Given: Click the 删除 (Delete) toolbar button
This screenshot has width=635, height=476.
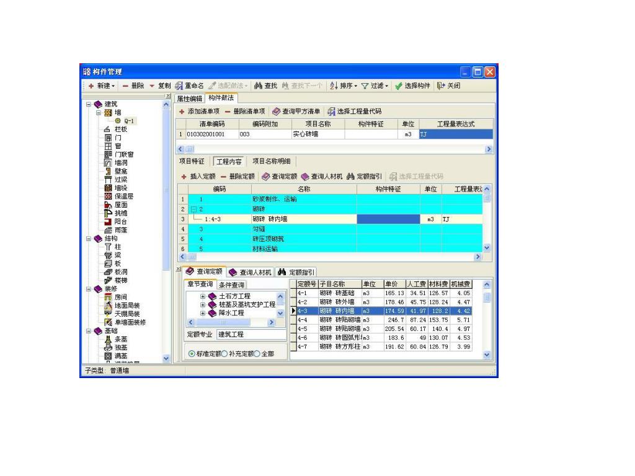Looking at the screenshot, I should (x=133, y=86).
